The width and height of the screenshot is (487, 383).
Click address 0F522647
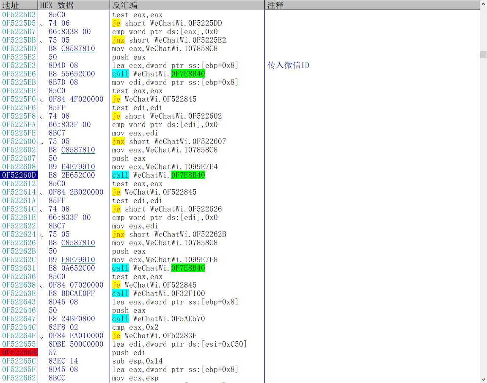coord(19,318)
